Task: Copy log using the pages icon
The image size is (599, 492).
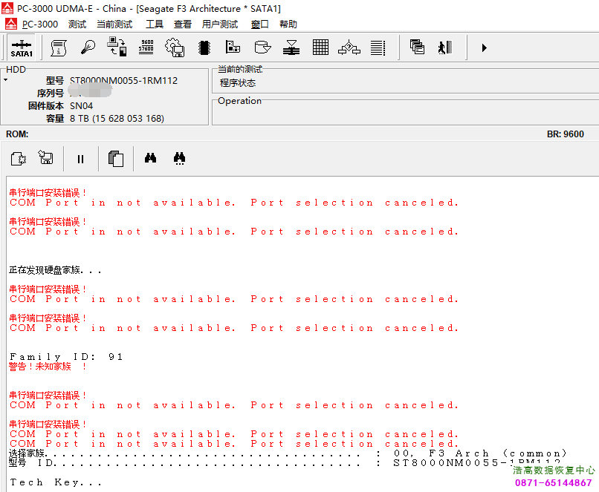Action: [x=115, y=159]
